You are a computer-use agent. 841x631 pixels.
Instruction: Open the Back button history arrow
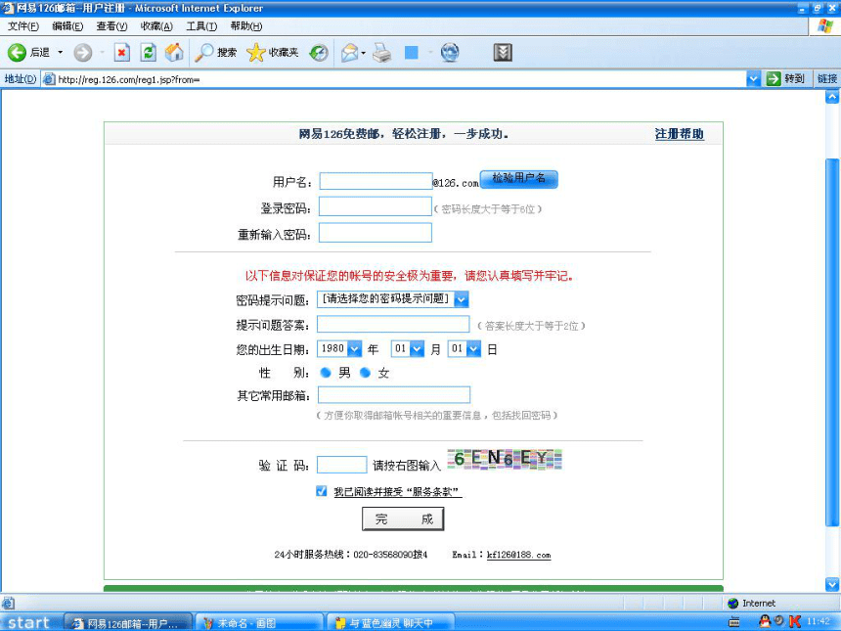point(60,53)
